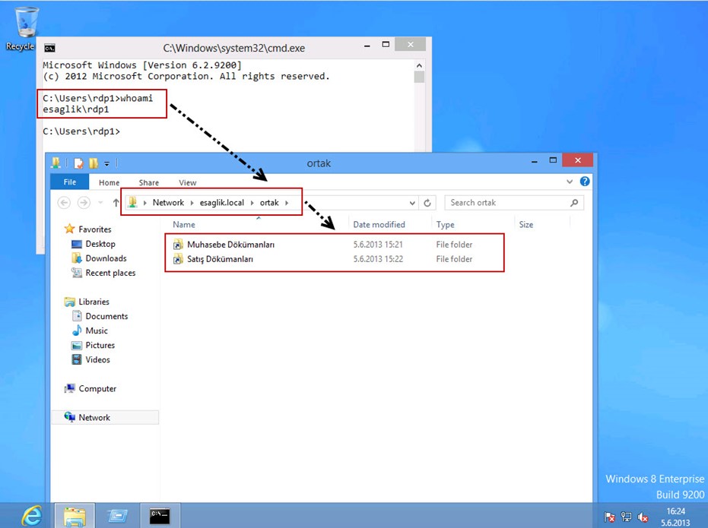708x528 pixels.
Task: Click the 5.6.2013 15:22 date cell
Action: (x=378, y=259)
